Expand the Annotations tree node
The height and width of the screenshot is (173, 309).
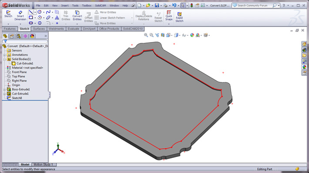point(4,55)
